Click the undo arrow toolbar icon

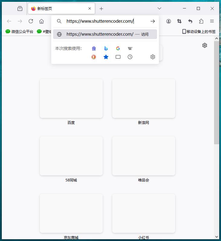190,21
